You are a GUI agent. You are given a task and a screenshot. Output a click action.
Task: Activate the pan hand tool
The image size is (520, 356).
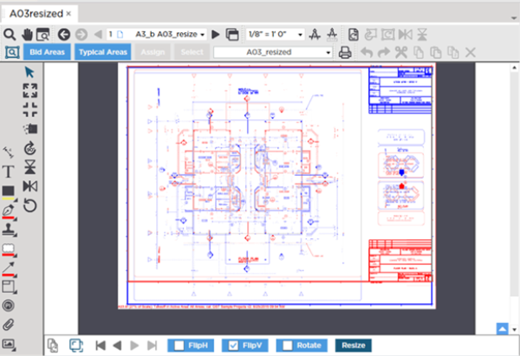(27, 34)
